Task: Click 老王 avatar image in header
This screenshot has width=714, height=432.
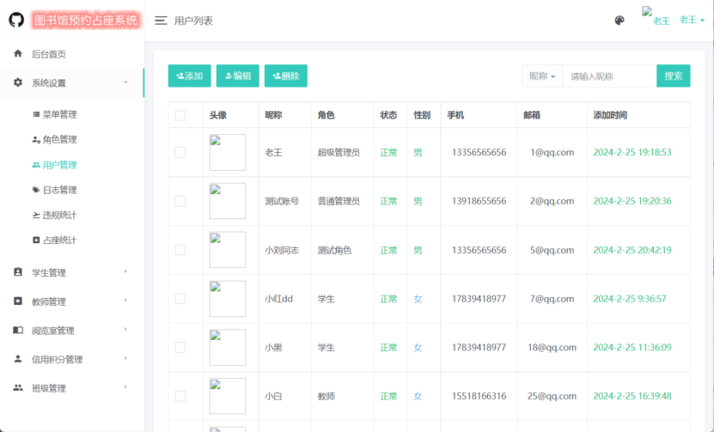Action: (x=656, y=17)
